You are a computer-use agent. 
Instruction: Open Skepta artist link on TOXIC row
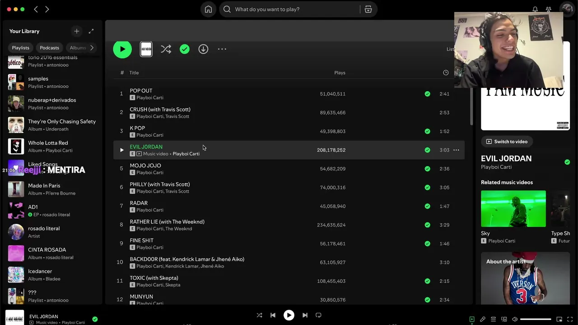pos(173,285)
